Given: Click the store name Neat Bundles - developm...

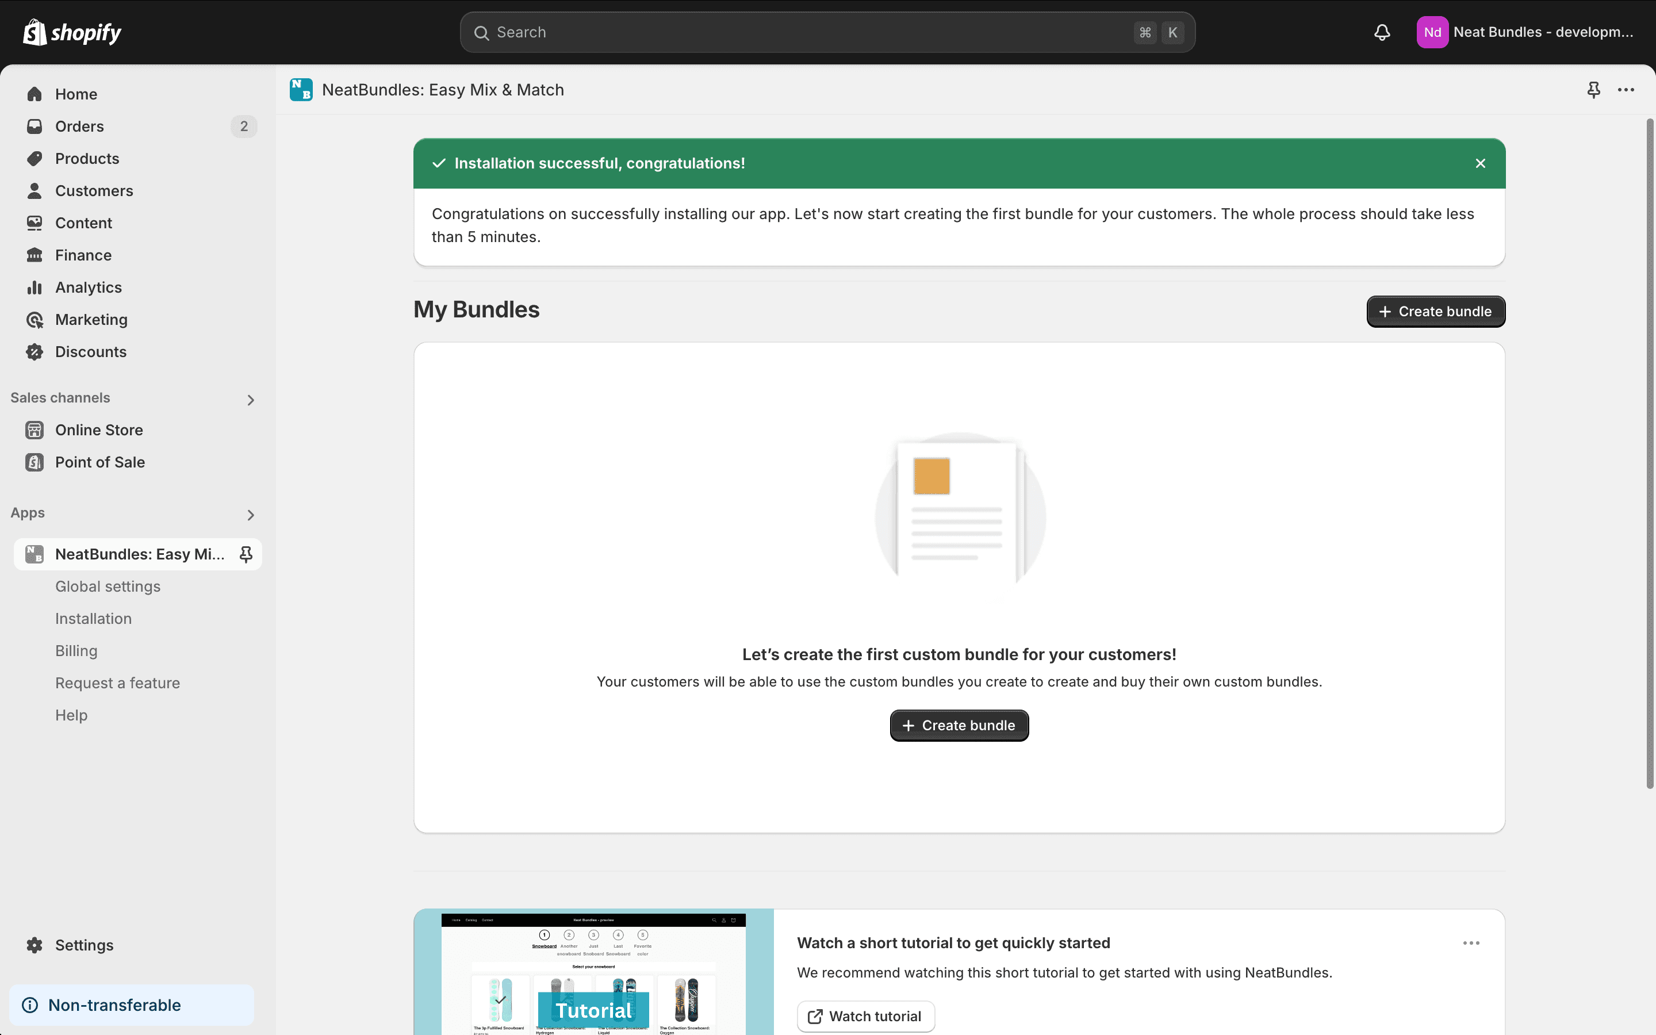Looking at the screenshot, I should pyautogui.click(x=1543, y=32).
